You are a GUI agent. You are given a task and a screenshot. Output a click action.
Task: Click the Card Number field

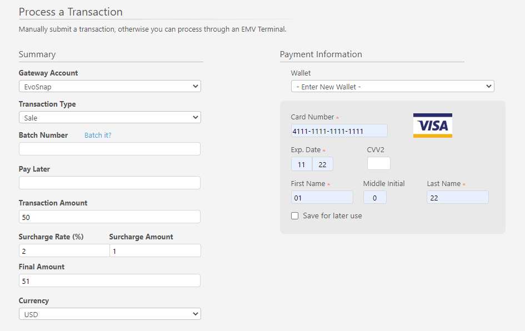click(339, 131)
